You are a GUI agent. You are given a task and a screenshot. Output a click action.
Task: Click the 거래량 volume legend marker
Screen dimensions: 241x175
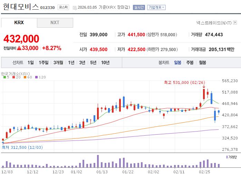[227, 157]
